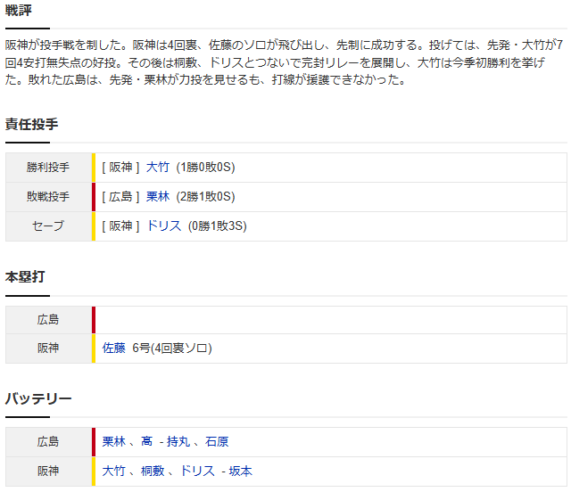The image size is (571, 492).
Task: Click the バッテリー section heading
Action: (x=38, y=398)
